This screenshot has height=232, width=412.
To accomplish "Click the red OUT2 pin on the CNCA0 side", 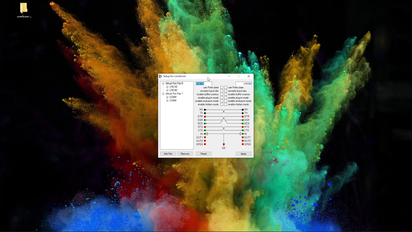I will pos(205,141).
